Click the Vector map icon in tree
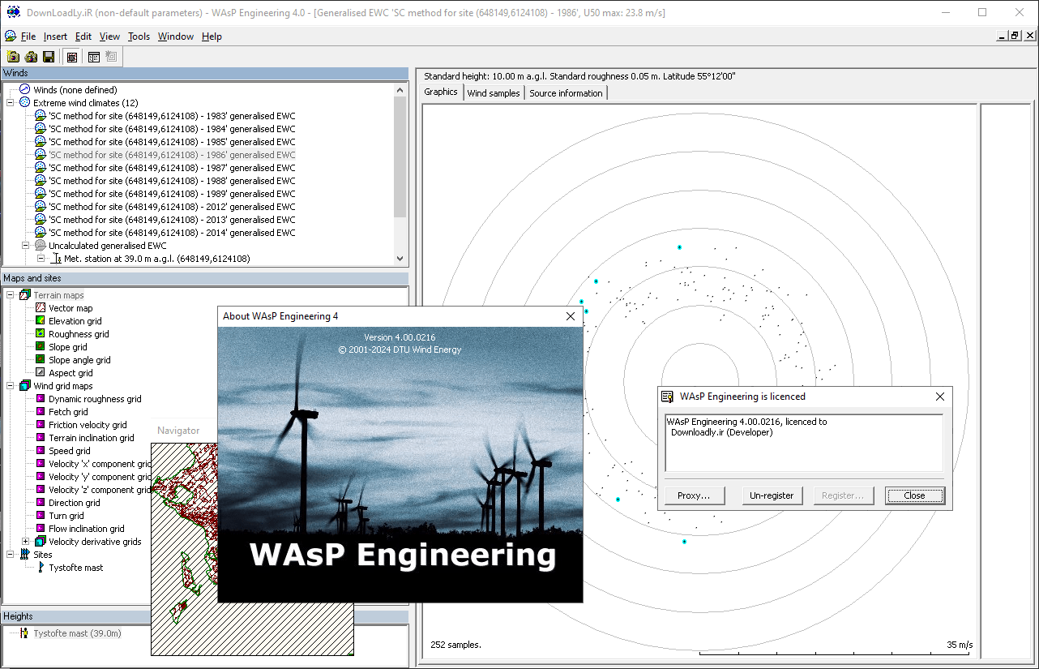Viewport: 1039px width, 669px height. pyautogui.click(x=41, y=308)
